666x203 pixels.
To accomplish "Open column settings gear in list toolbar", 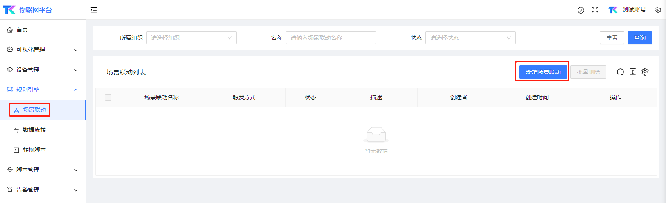I will pos(645,72).
